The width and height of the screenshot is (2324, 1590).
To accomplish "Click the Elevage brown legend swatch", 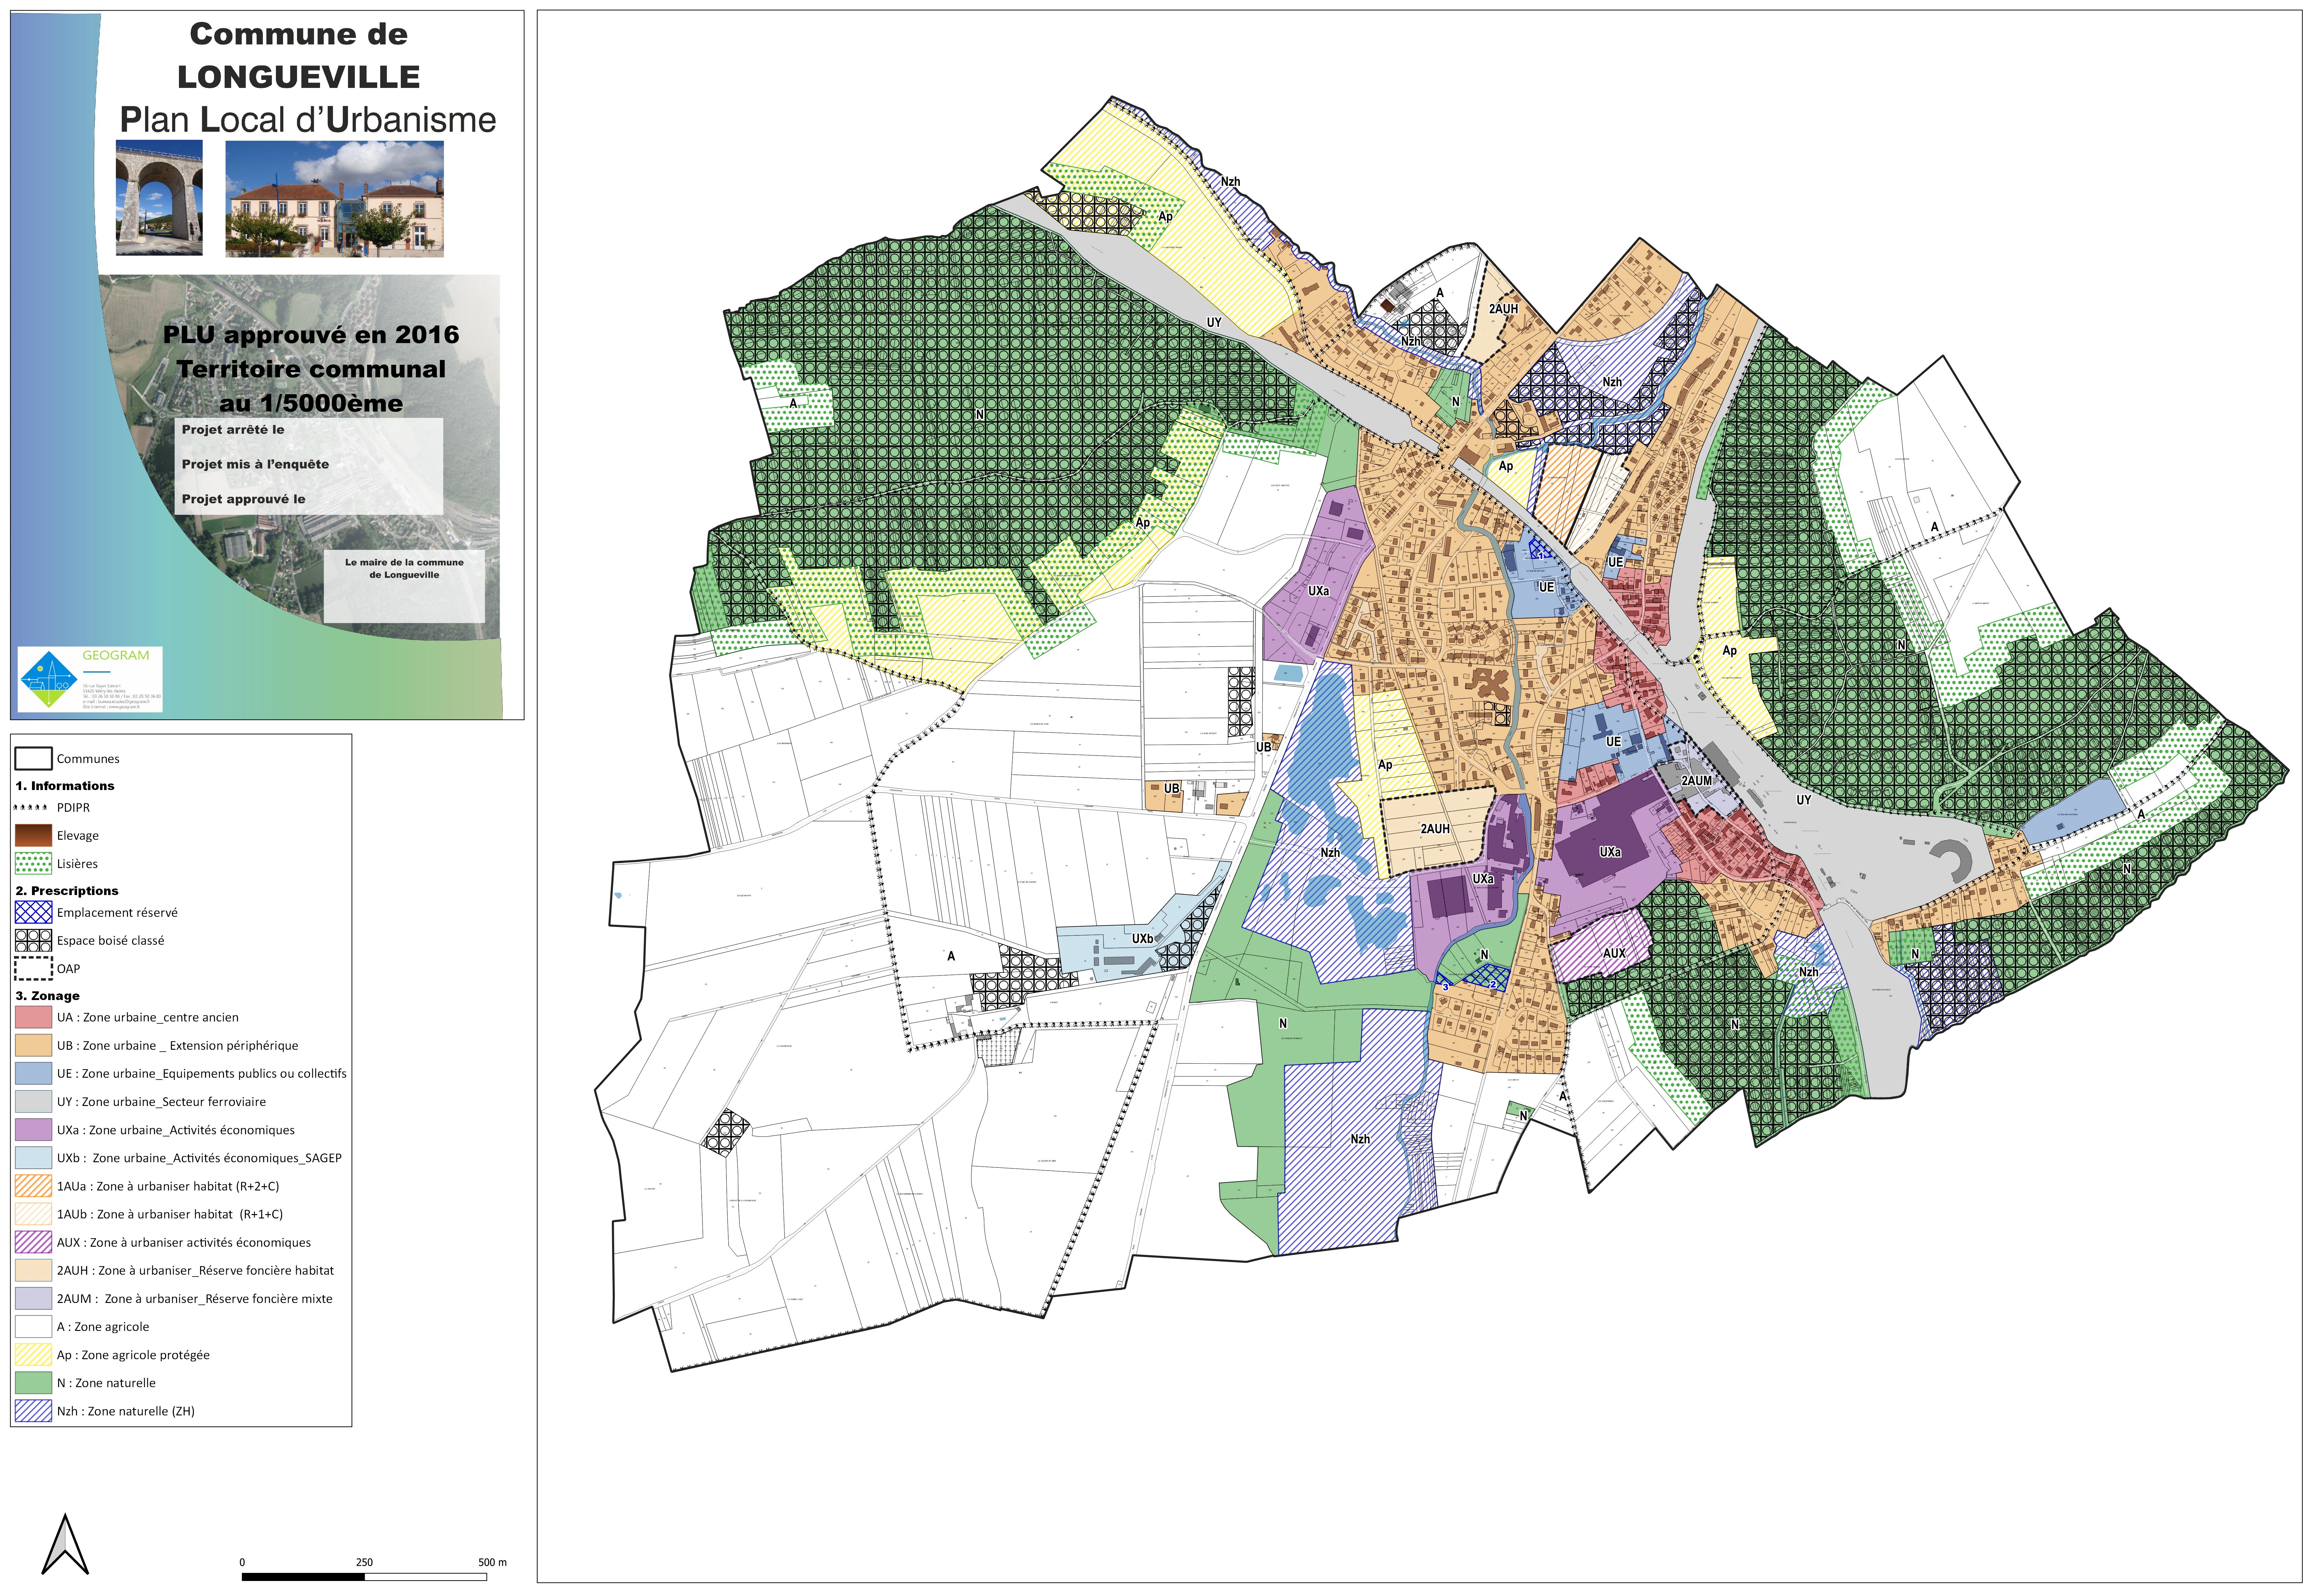I will coord(33,836).
